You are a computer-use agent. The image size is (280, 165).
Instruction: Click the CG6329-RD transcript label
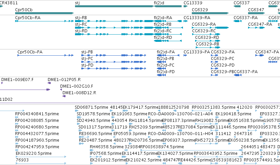point(207,38)
